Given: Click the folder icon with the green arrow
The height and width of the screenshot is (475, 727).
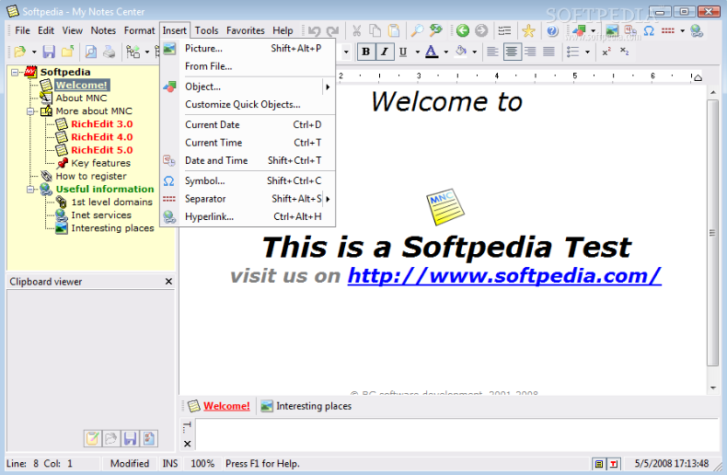Looking at the screenshot, I should 68,52.
